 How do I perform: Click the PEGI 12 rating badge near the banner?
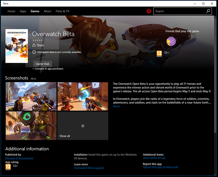pos(159,53)
